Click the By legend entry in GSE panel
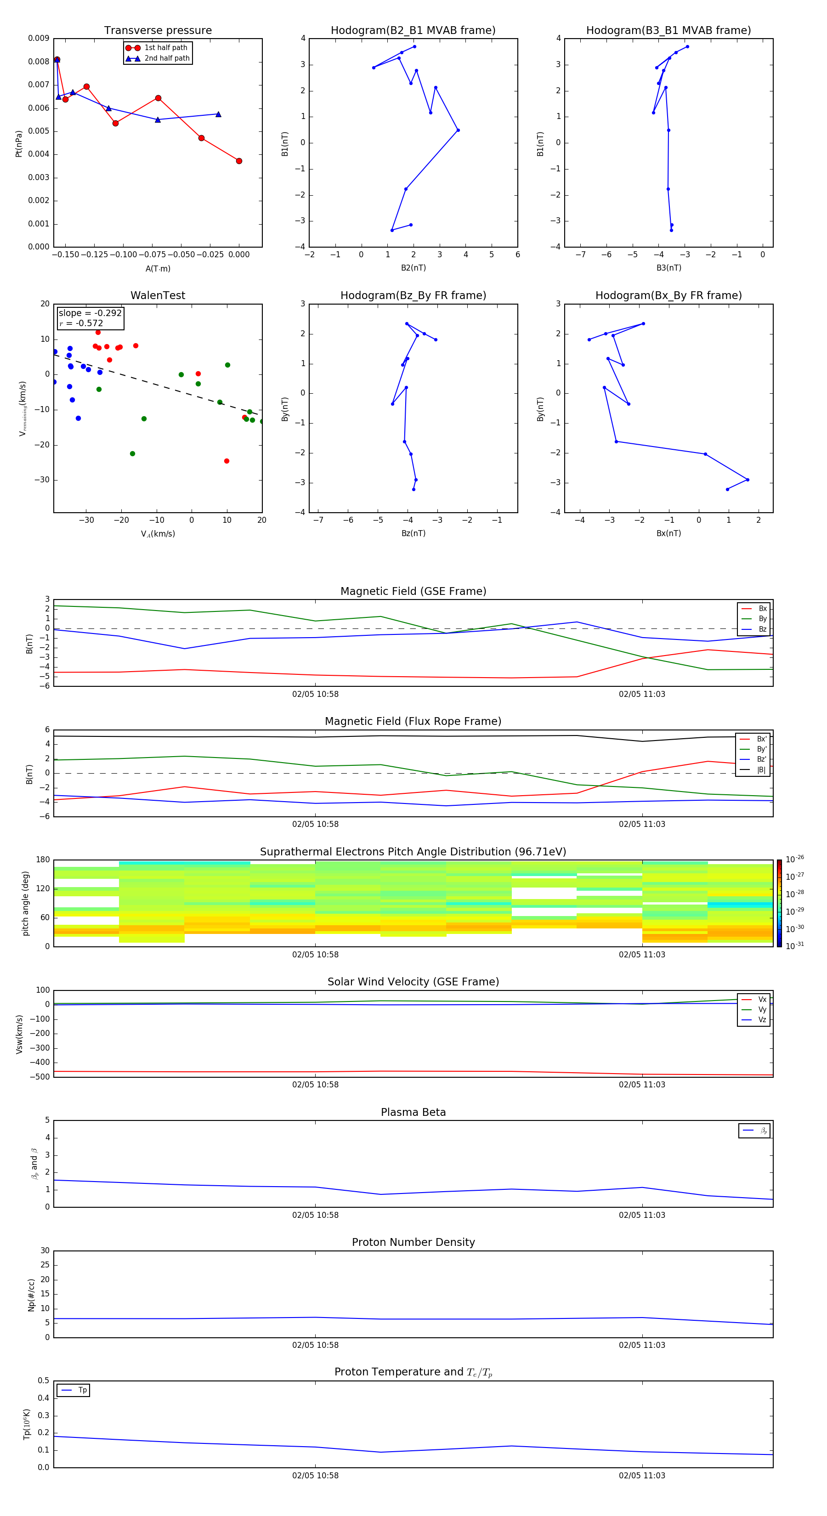This screenshot has height=1516, width=827. [754, 618]
